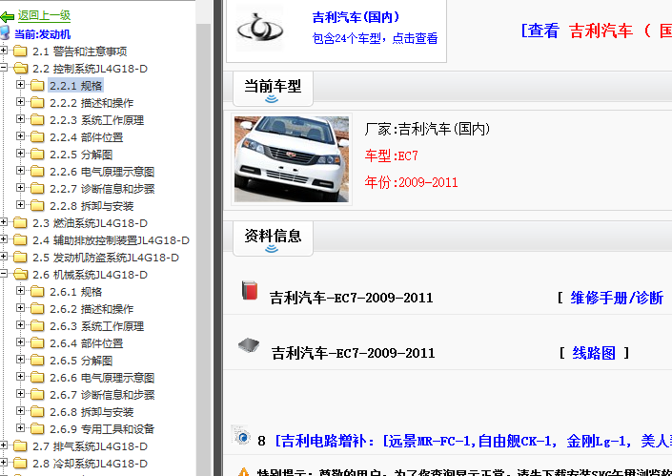The width and height of the screenshot is (672, 476).
Task: Click folder icon beside 2.2.1 规格
Action: (x=37, y=86)
